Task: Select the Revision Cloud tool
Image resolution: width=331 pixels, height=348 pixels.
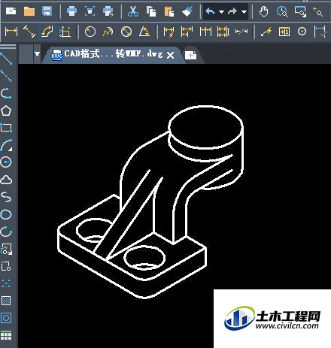Action: click(x=6, y=180)
